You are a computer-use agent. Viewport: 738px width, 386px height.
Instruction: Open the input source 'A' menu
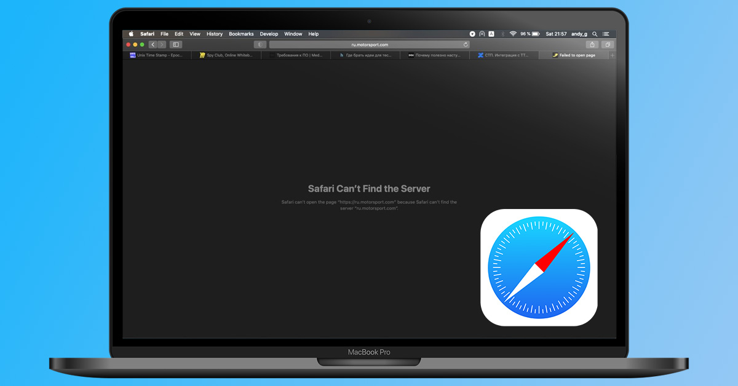point(491,34)
